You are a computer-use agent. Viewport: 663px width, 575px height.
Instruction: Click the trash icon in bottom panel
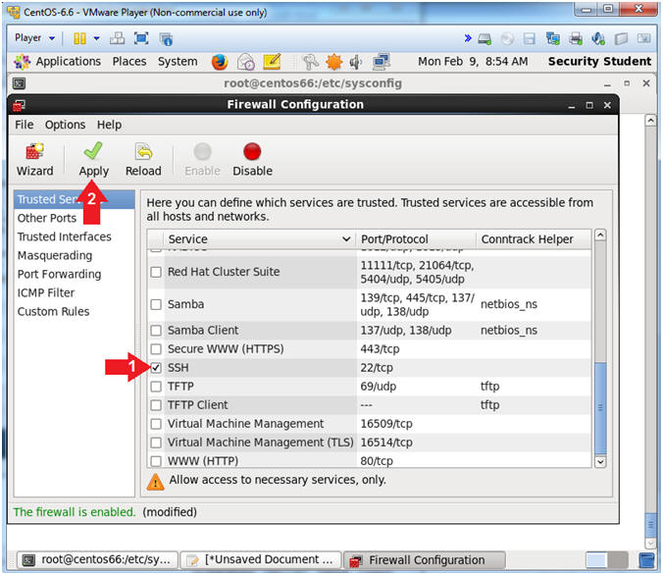[x=646, y=560]
